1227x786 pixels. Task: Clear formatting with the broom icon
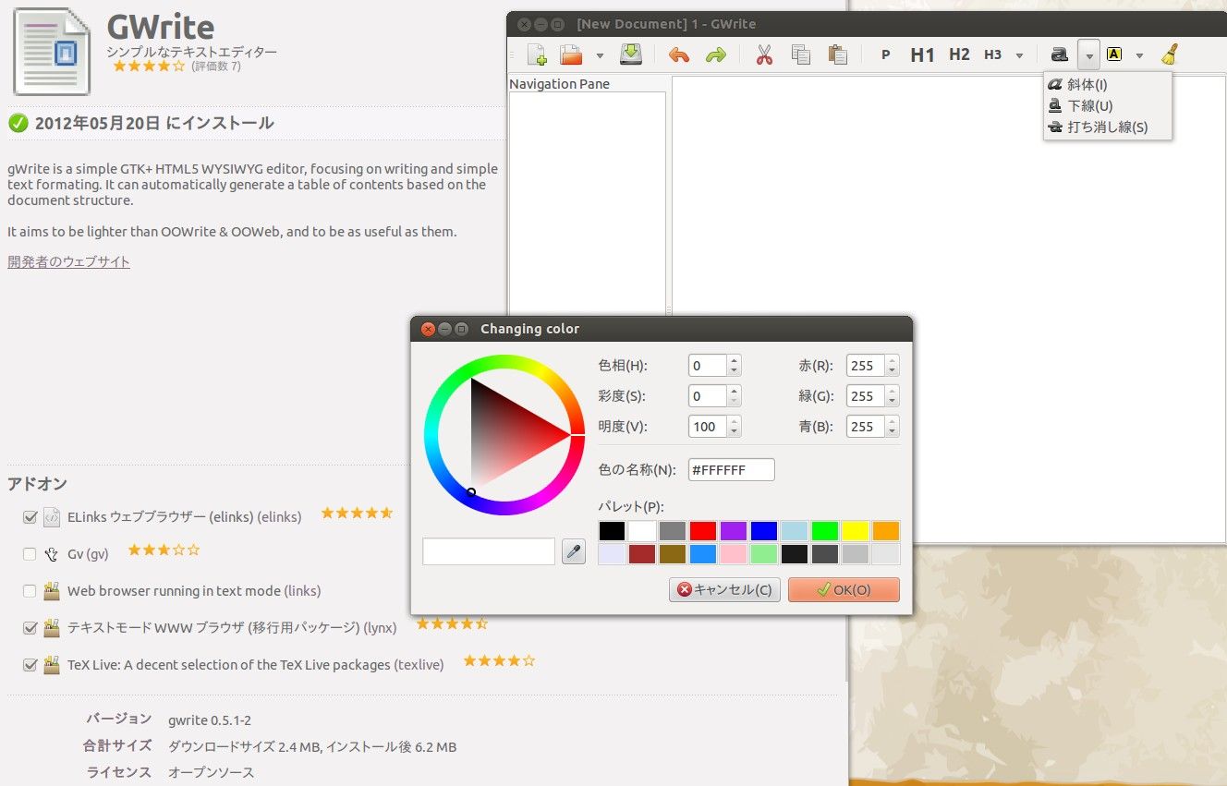coord(1170,54)
